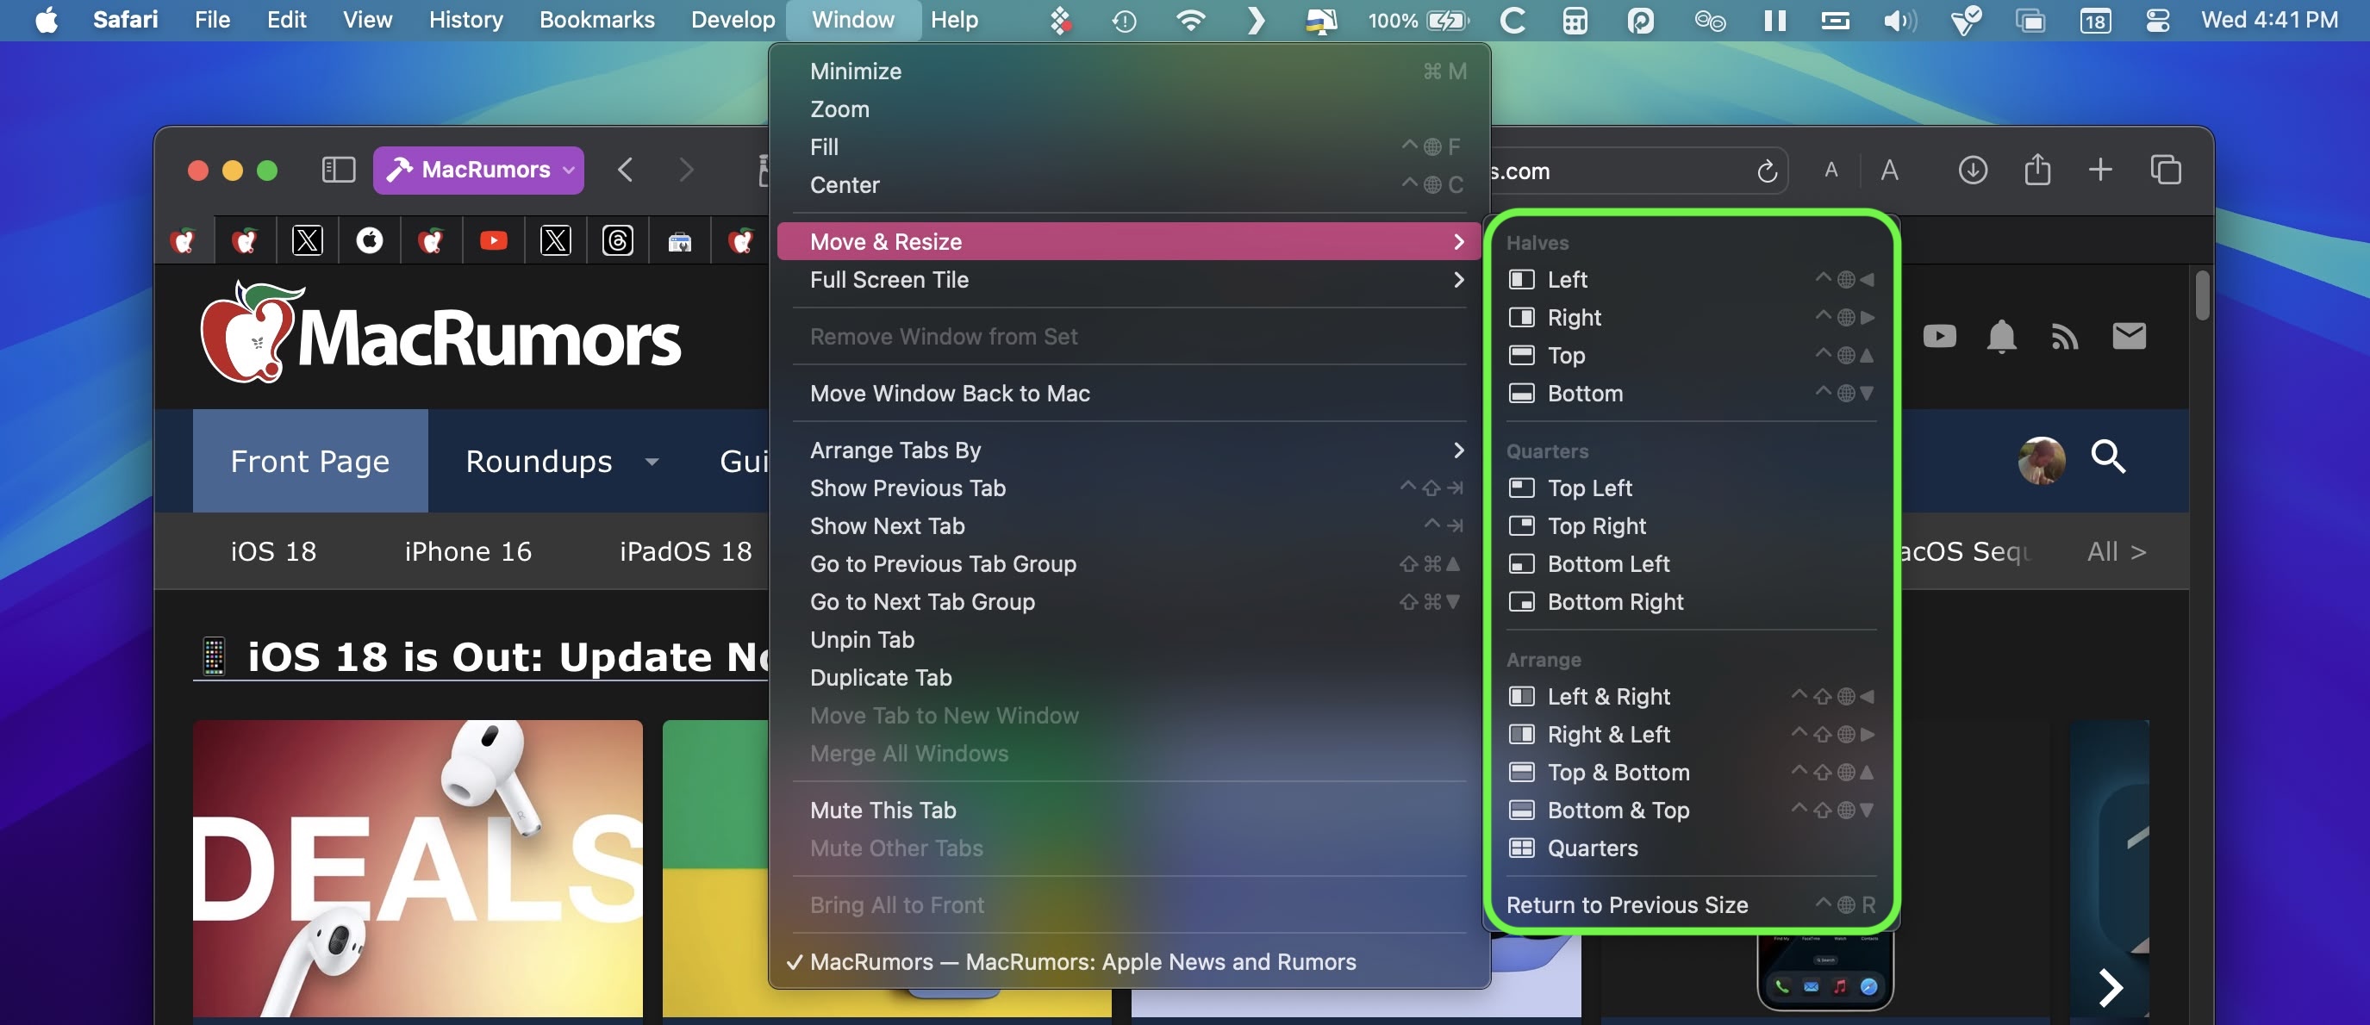This screenshot has height=1025, width=2370.
Task: Click the battery status icon
Action: pos(1447,19)
